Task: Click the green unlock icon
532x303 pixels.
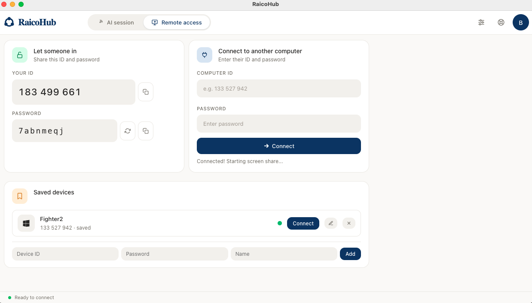Action: pyautogui.click(x=20, y=55)
